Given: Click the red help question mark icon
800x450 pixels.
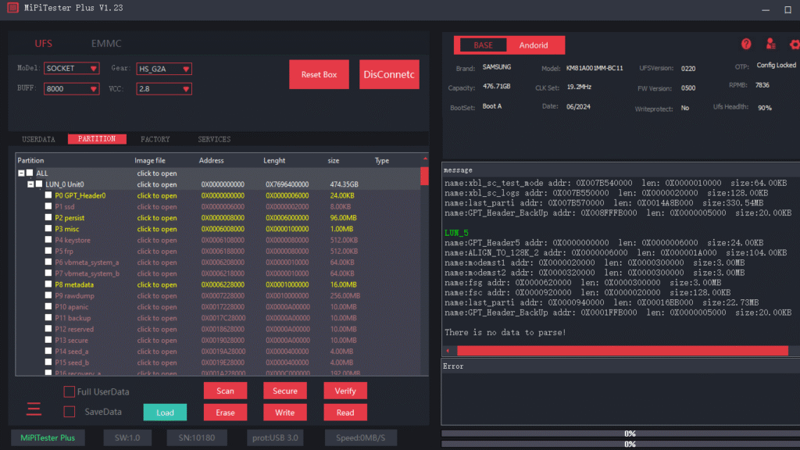Looking at the screenshot, I should (x=746, y=45).
